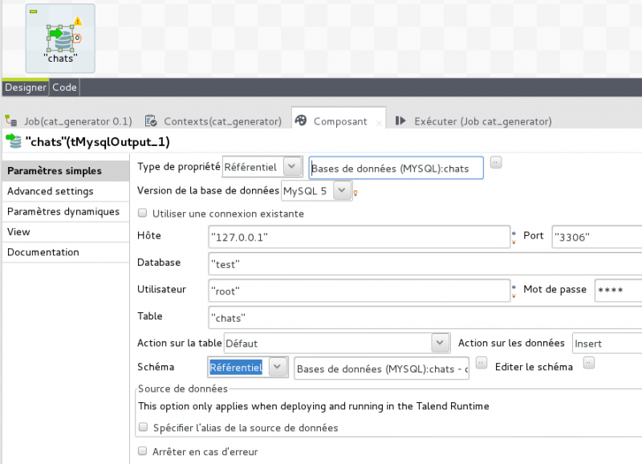Enable Utiliser une connexion existante

[x=143, y=213]
